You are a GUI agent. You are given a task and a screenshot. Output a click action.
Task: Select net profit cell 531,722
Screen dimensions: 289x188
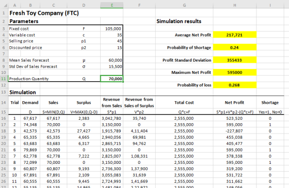234,175
